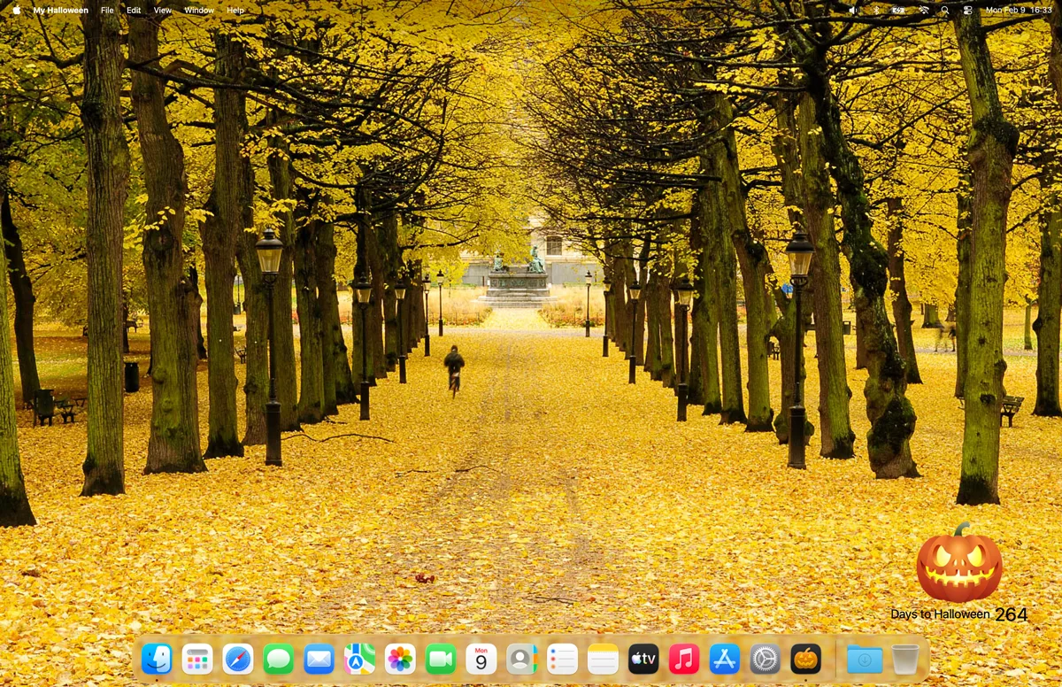Open Calendar showing Mon 9 in Dock

click(x=481, y=659)
